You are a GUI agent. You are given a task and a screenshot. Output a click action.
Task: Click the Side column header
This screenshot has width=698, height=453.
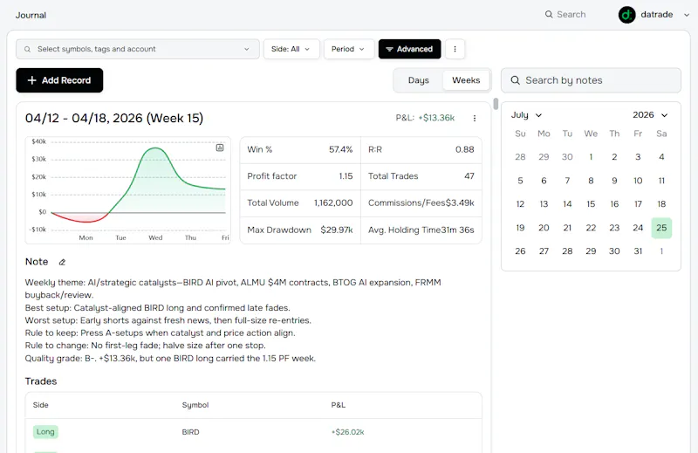[x=40, y=405]
